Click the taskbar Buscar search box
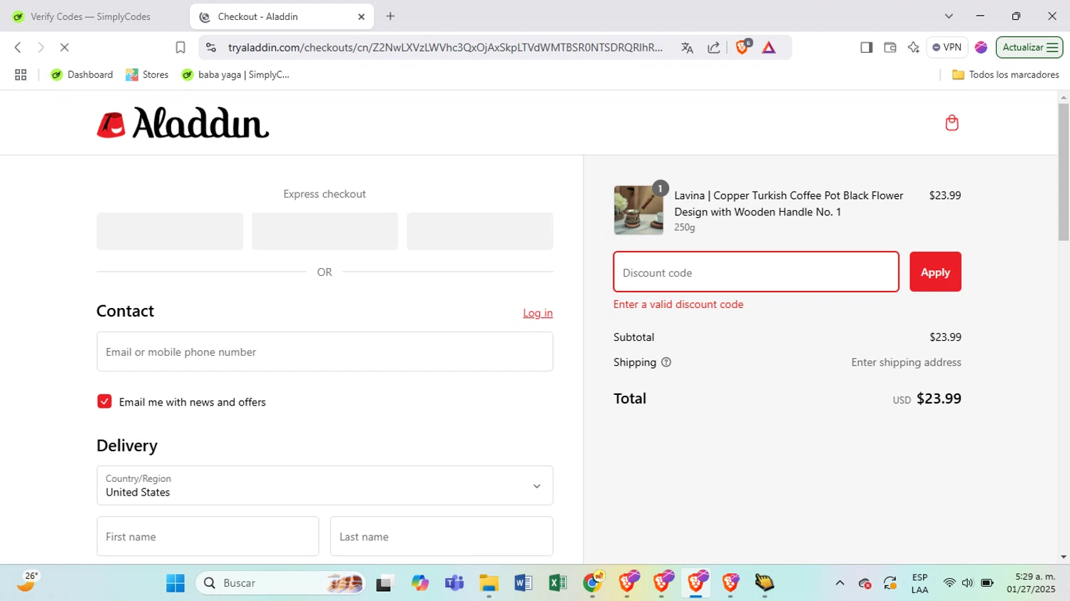The width and height of the screenshot is (1070, 601). coord(280,583)
